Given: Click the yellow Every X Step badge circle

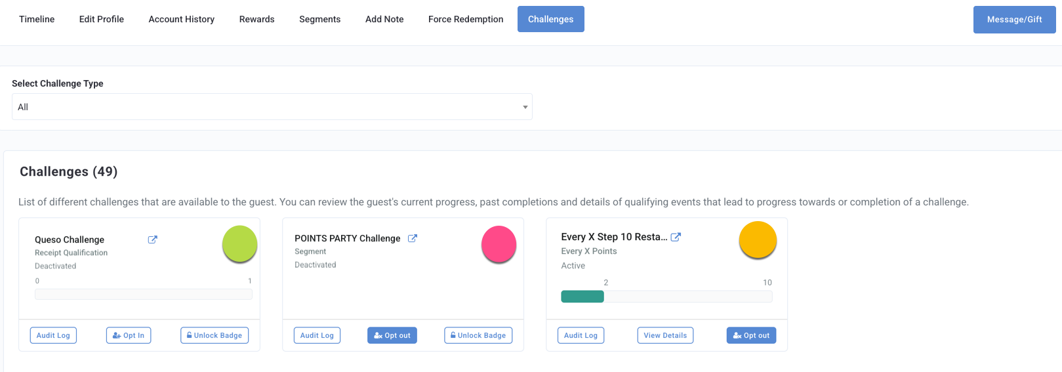Looking at the screenshot, I should (758, 239).
